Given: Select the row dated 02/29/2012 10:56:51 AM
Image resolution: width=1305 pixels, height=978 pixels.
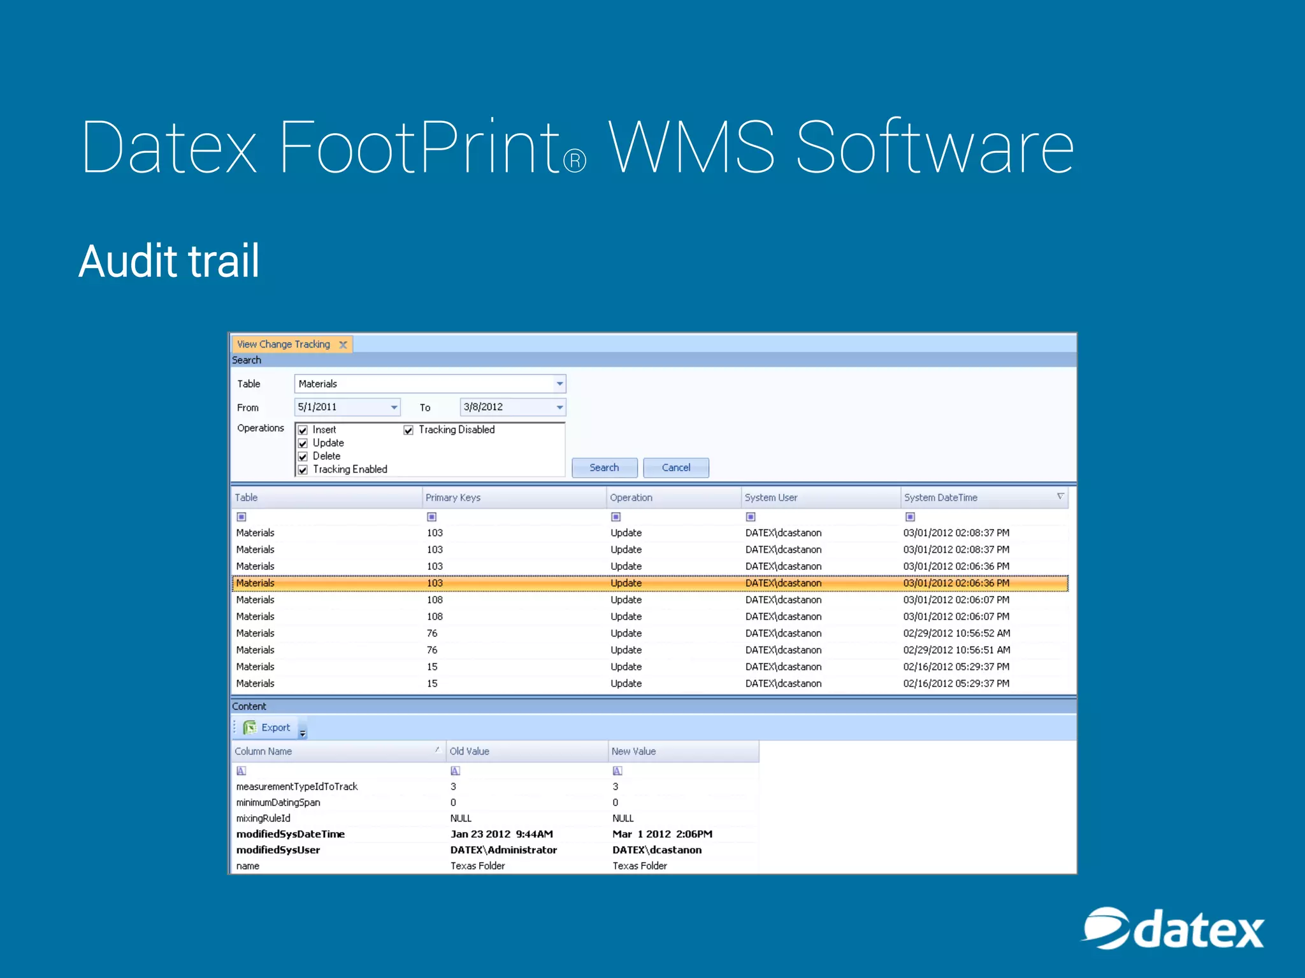Looking at the screenshot, I should [x=650, y=650].
